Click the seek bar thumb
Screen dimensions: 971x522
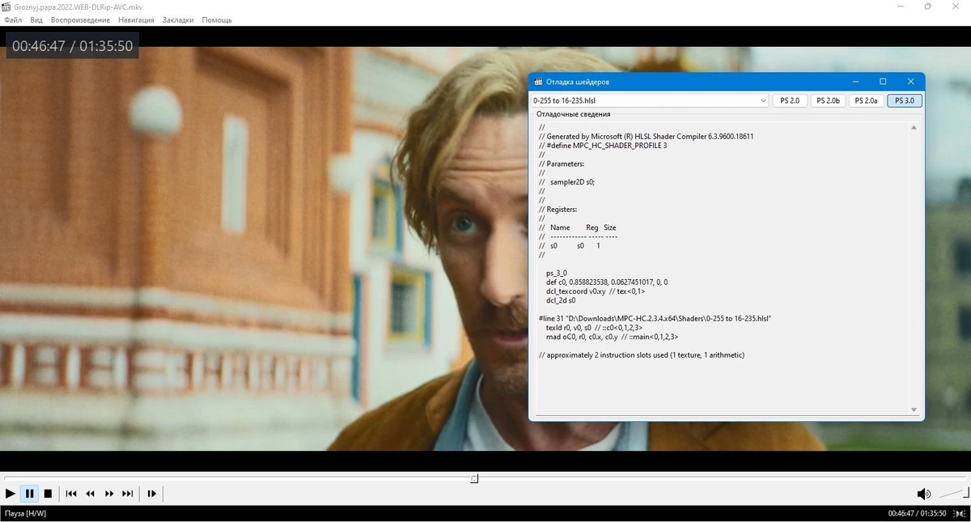pos(474,478)
